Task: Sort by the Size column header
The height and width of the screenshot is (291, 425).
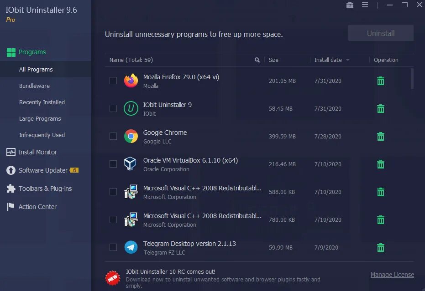Action: coord(273,60)
